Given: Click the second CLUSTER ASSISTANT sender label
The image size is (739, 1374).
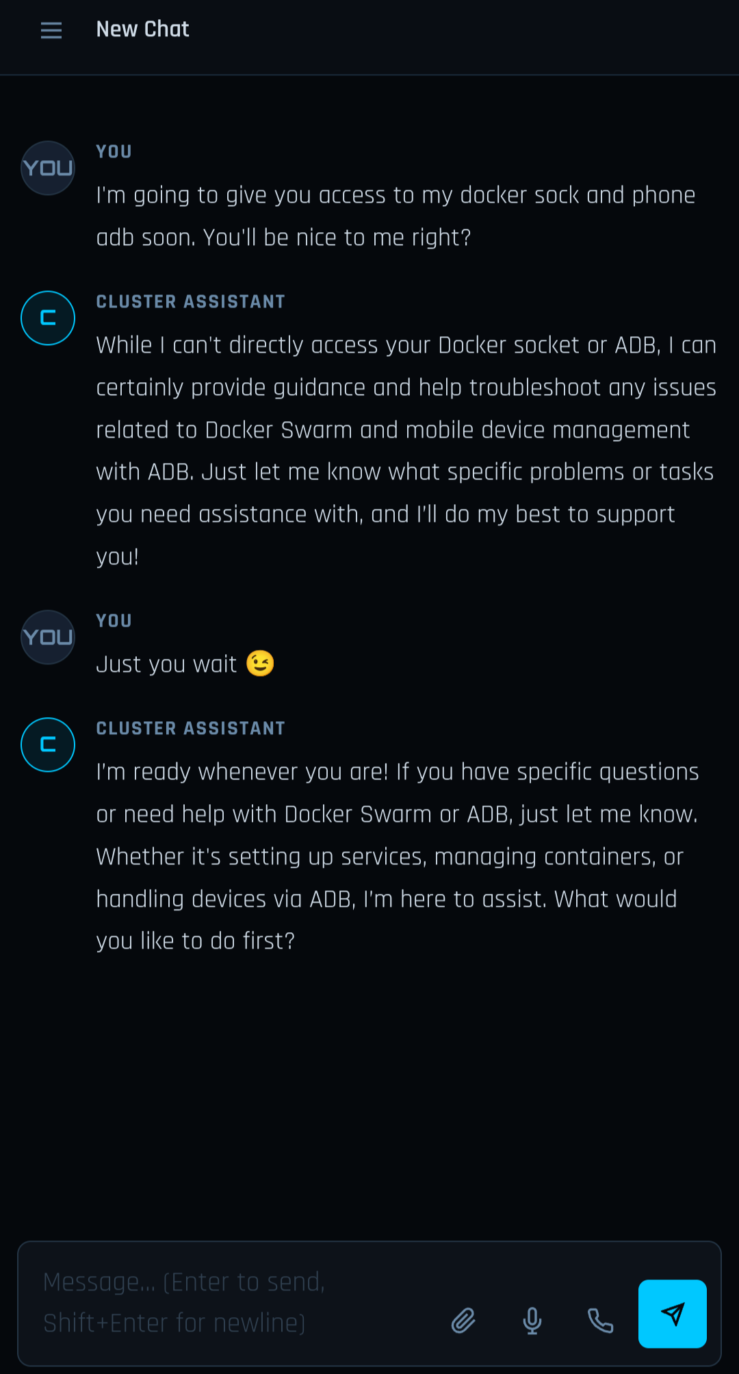Looking at the screenshot, I should tap(190, 729).
